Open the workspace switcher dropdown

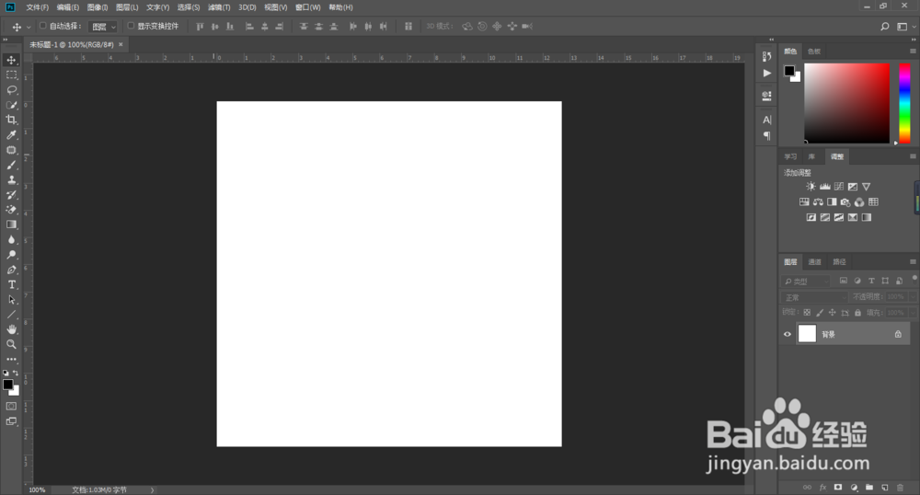(x=906, y=27)
